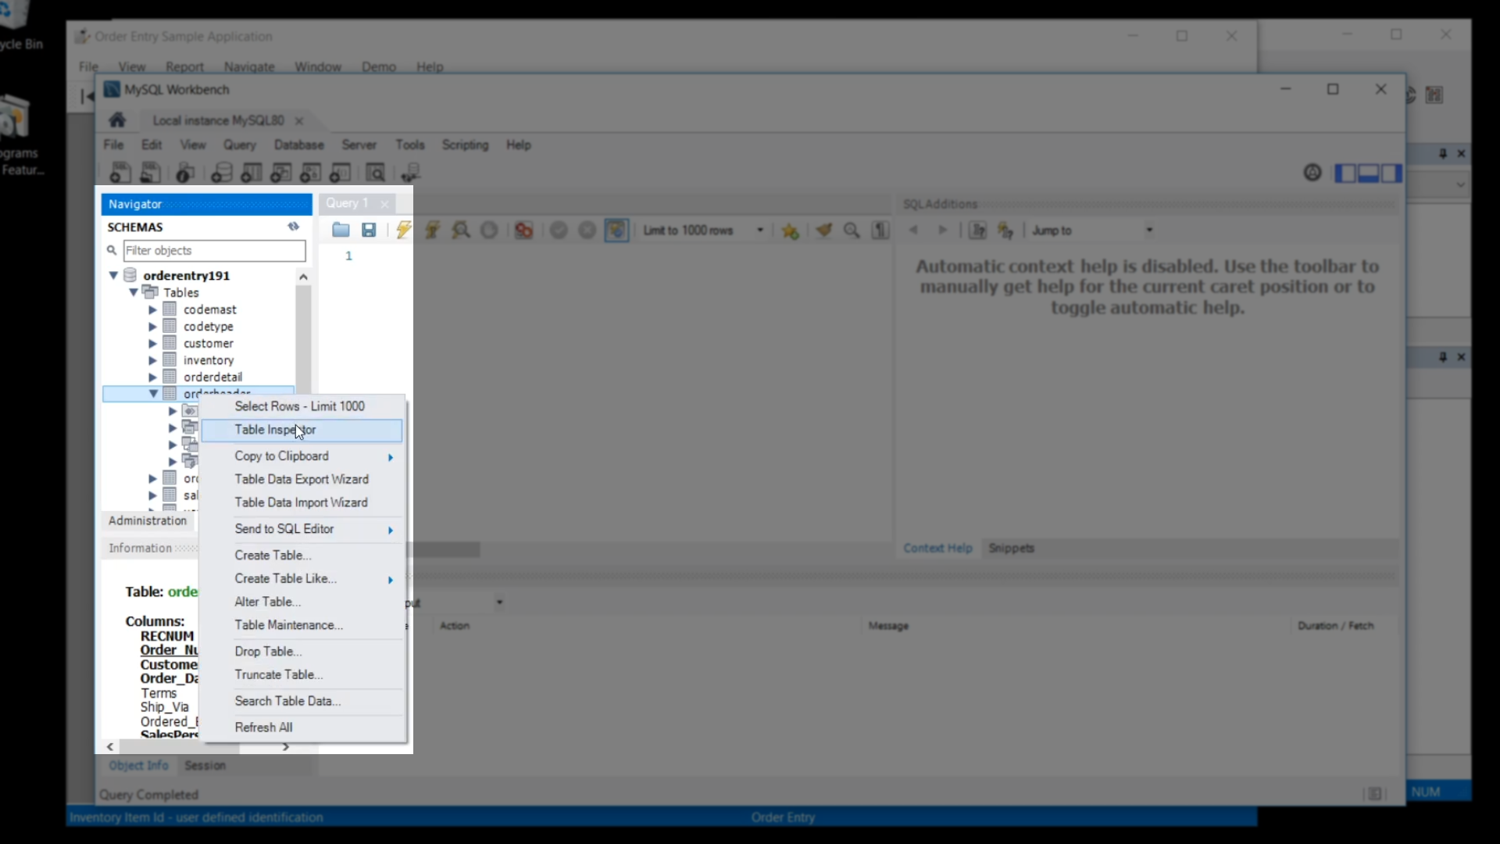Open the Limit to 1000 rows dropdown
This screenshot has width=1500, height=844.
759,231
